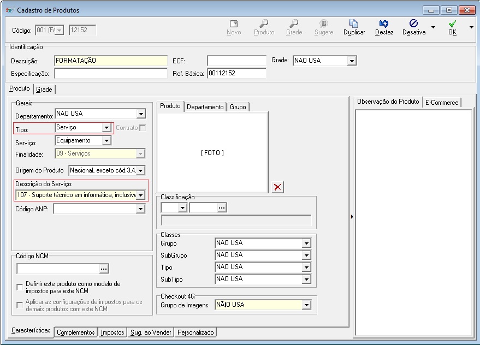Show the Departamento photo tab
This screenshot has width=480, height=345.
205,107
